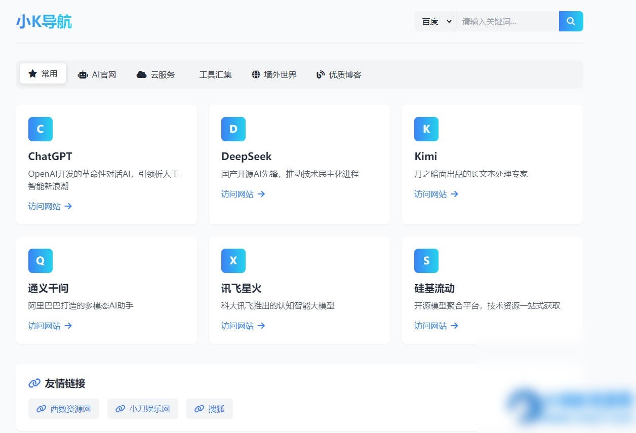Click the search keyword input field
The image size is (636, 433).
(506, 21)
